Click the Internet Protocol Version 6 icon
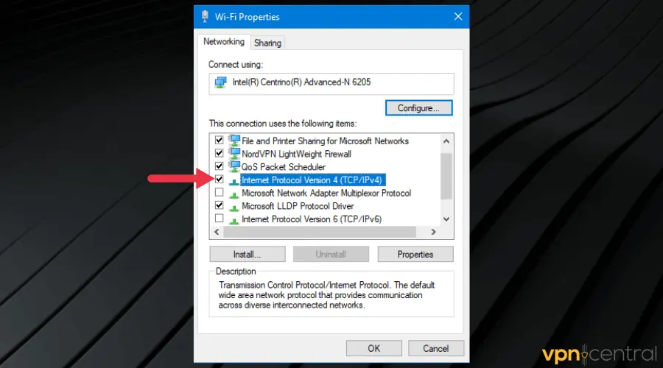Screen dimensions: 663x368 [x=234, y=219]
